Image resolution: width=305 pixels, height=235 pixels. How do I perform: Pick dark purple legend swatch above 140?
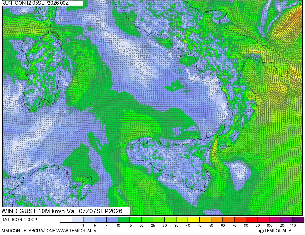click(x=298, y=220)
